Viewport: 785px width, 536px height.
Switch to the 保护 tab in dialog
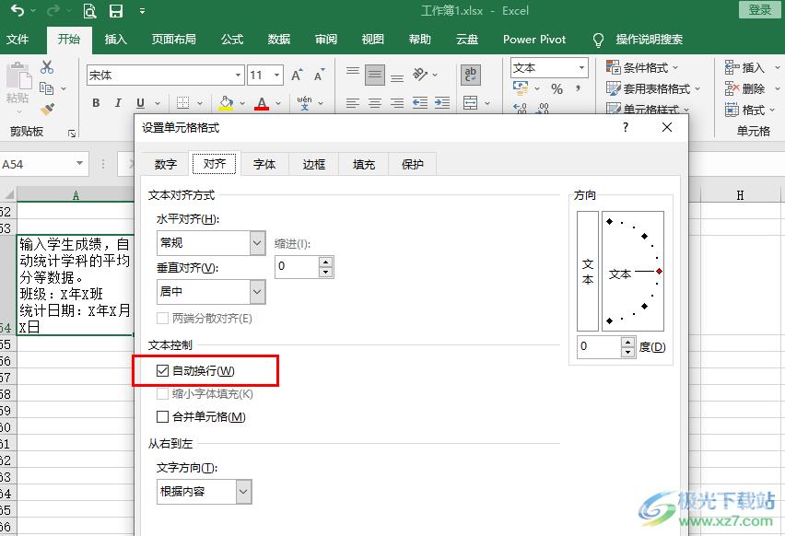click(413, 164)
